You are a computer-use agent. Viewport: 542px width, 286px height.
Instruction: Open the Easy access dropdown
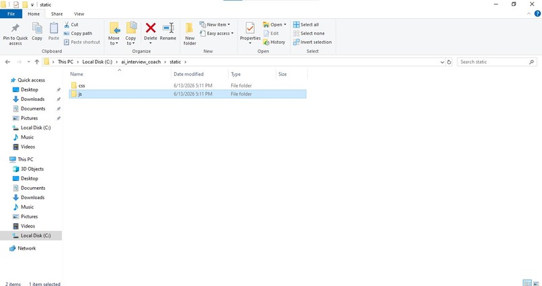(217, 33)
